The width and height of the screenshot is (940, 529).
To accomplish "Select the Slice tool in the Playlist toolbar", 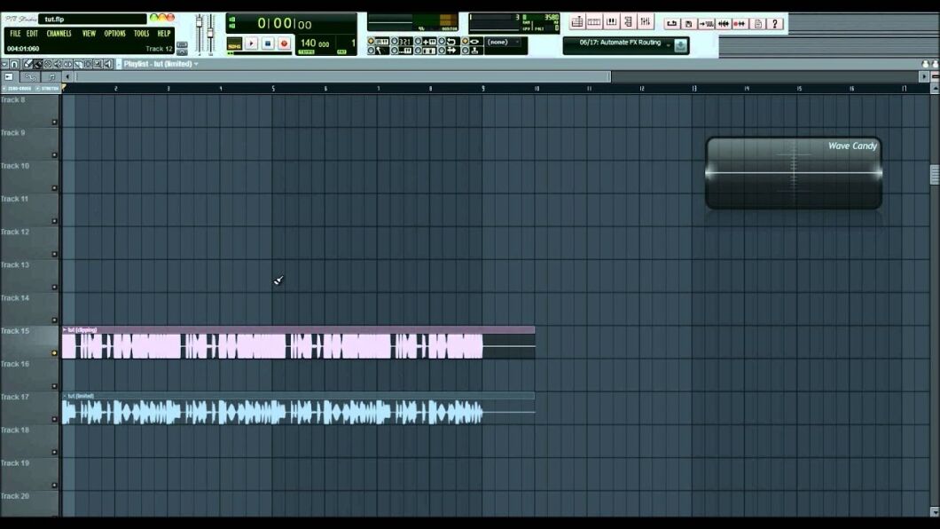I will pos(77,65).
